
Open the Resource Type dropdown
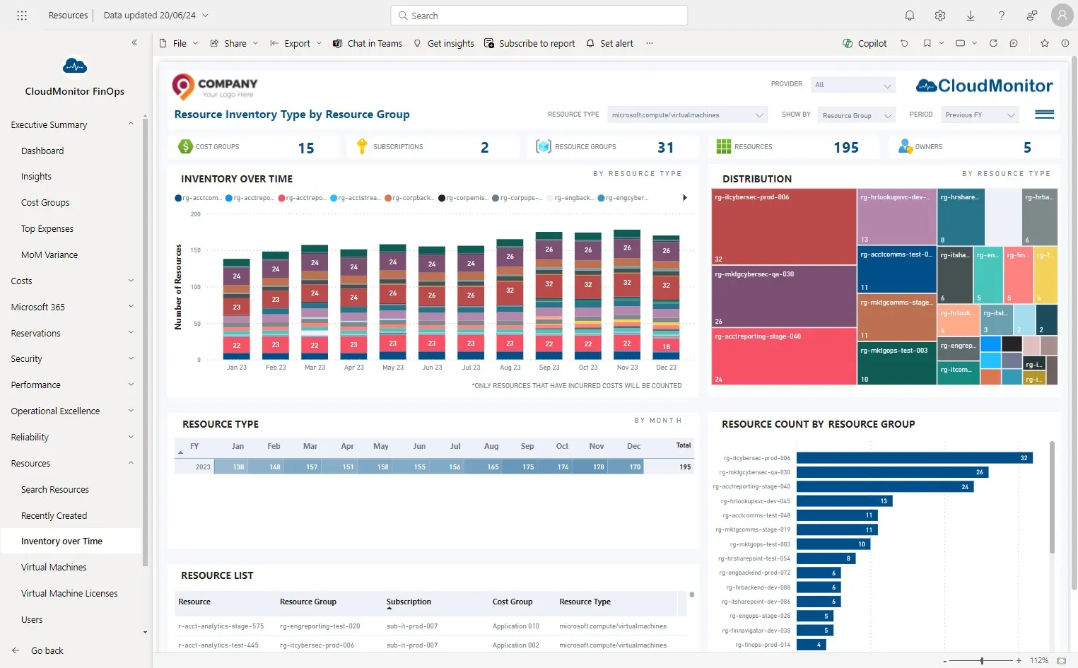click(x=687, y=115)
